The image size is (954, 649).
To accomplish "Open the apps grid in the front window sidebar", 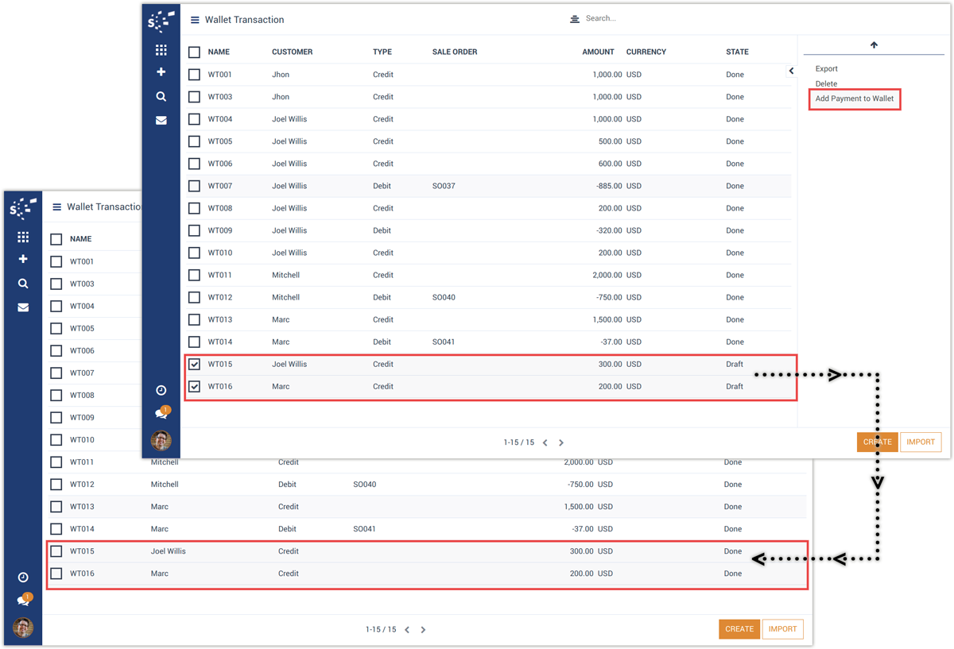I will coord(161,50).
